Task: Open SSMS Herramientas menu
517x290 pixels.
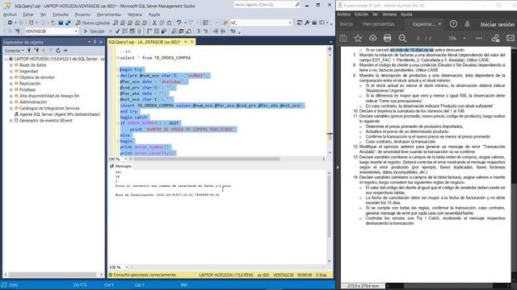Action: [109, 14]
